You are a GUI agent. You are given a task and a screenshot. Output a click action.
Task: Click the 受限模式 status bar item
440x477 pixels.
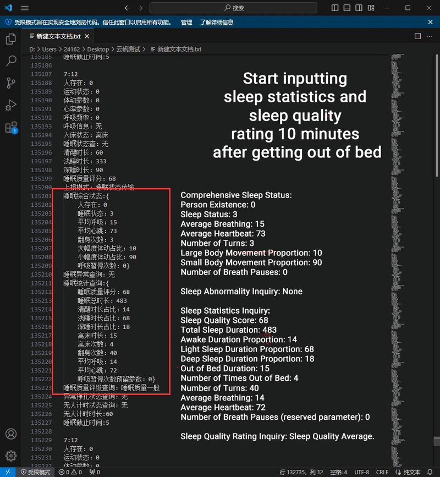[x=36, y=472]
